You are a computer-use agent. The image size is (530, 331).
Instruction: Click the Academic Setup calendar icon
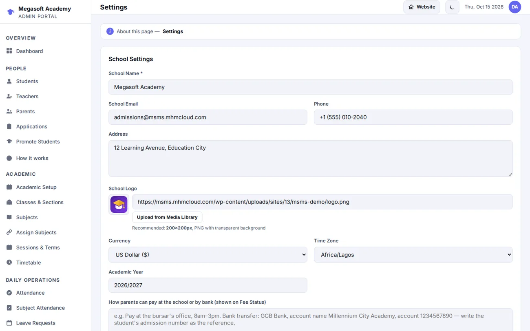click(x=9, y=187)
